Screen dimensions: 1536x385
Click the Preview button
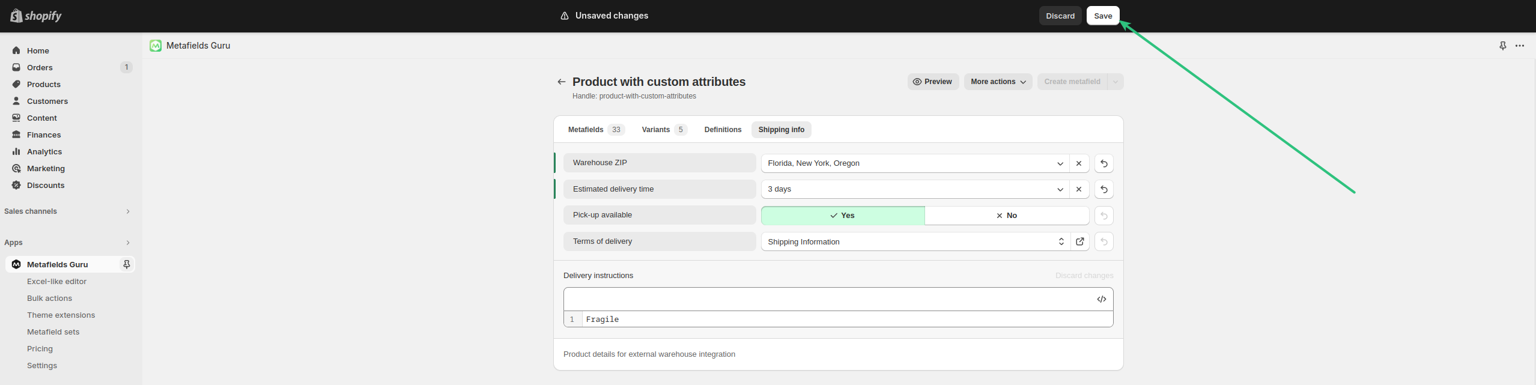tap(933, 82)
